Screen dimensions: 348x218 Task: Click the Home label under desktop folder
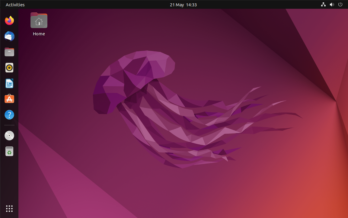[39, 34]
